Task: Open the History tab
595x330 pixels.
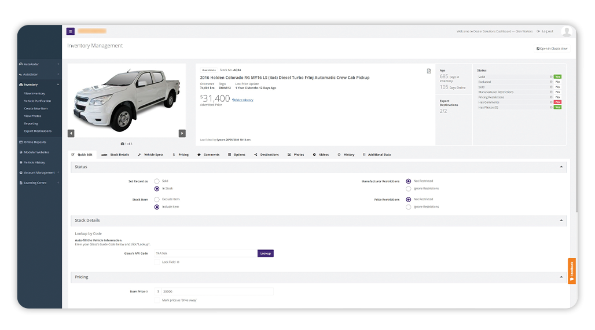Action: (x=346, y=155)
